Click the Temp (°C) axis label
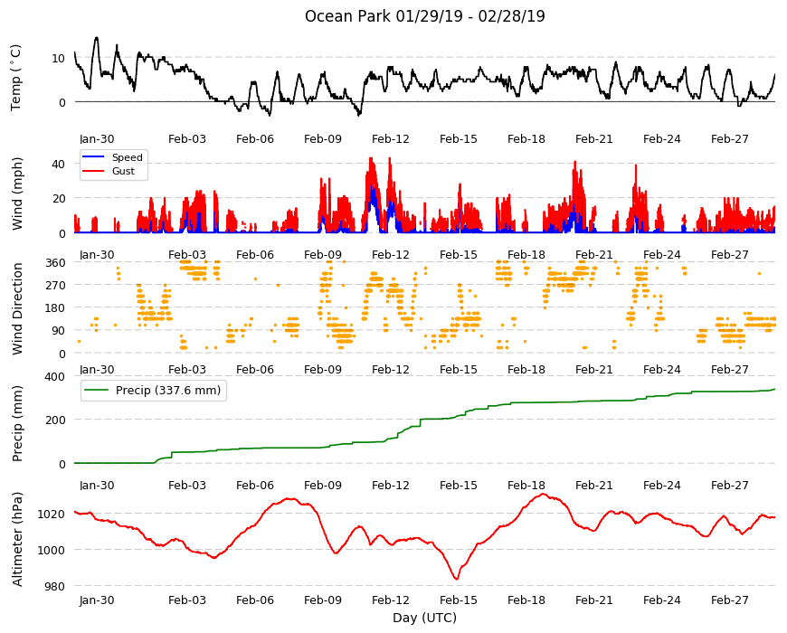Image resolution: width=787 pixels, height=633 pixels. [16, 78]
